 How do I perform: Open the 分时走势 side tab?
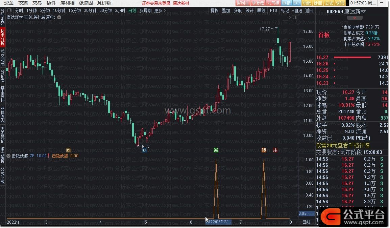pyautogui.click(x=2, y=17)
